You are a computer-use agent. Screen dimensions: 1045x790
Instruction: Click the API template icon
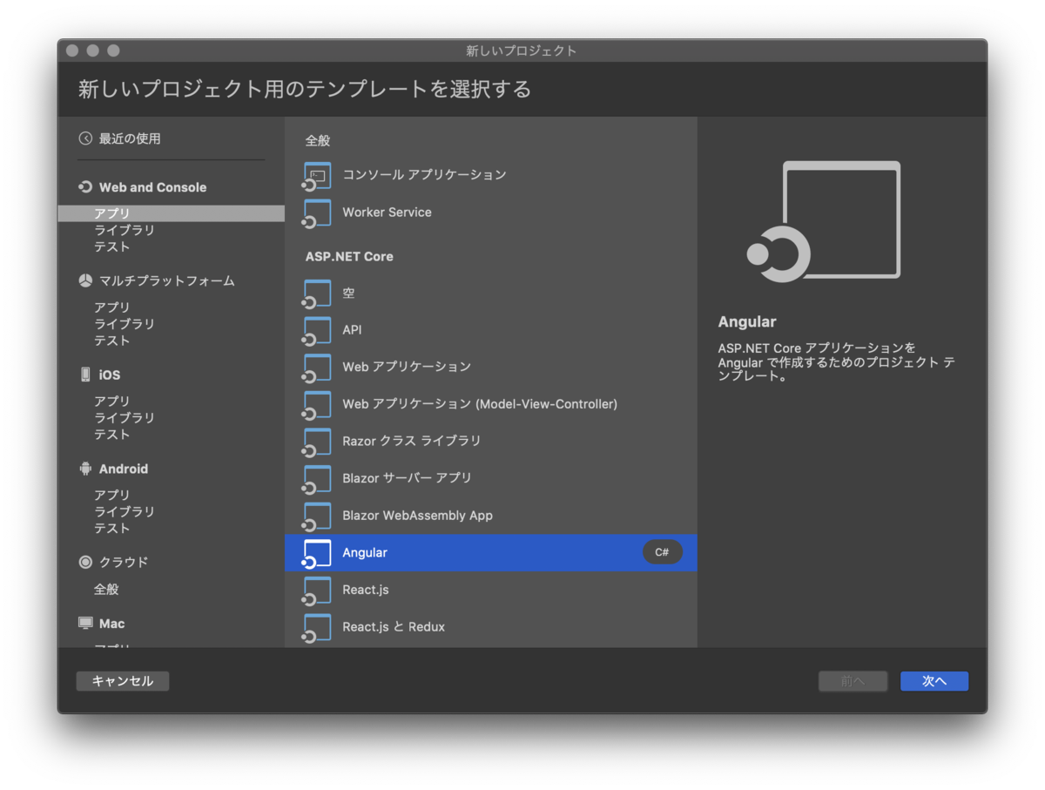(317, 331)
